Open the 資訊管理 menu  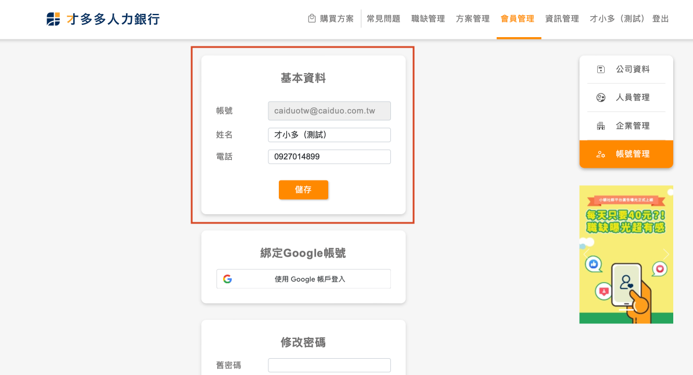562,19
